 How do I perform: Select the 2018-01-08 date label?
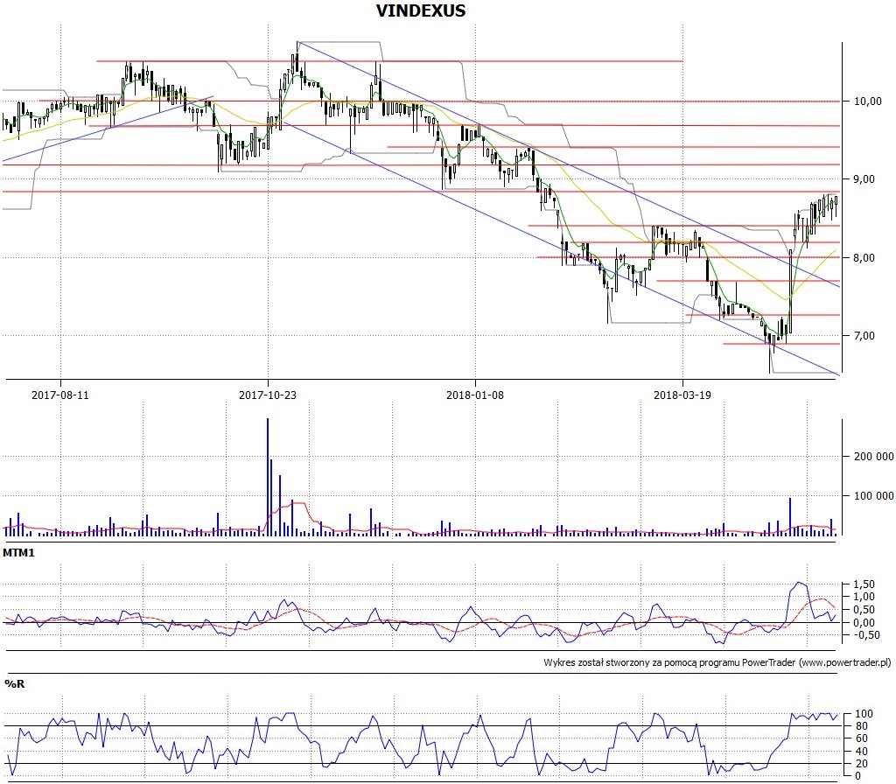click(x=475, y=395)
